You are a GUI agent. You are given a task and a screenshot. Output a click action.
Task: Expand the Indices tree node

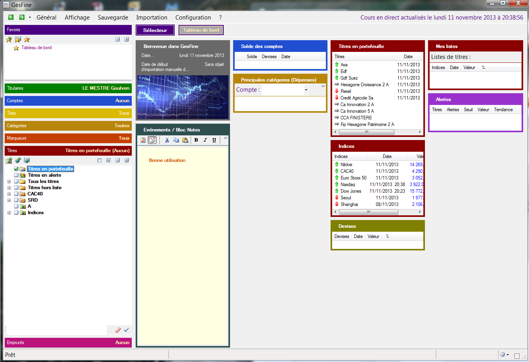click(9, 213)
